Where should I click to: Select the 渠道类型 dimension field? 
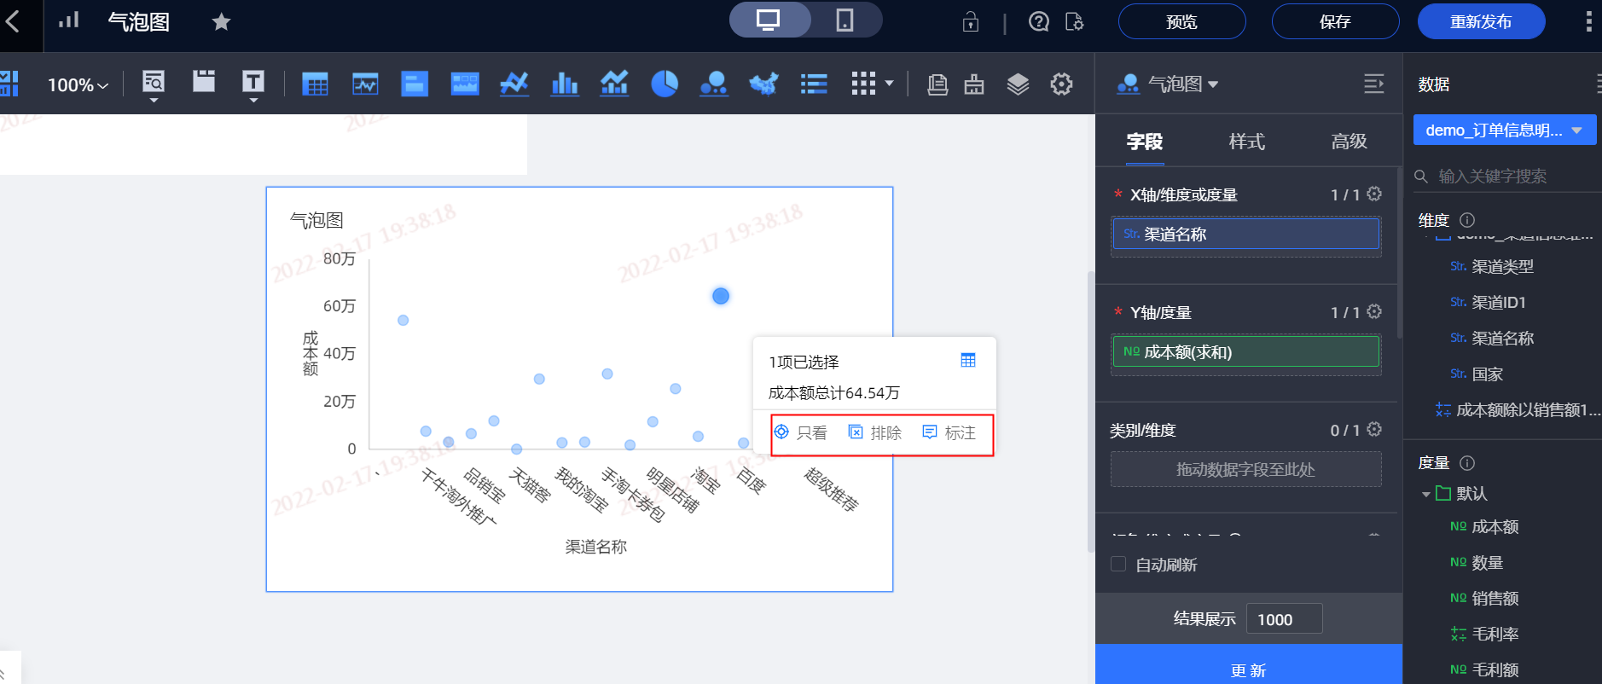coord(1503,267)
